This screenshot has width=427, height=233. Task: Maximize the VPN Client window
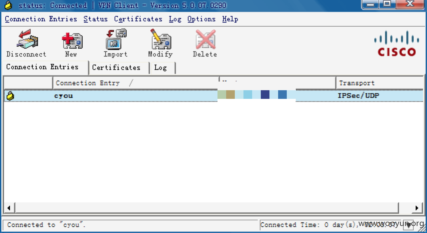tap(387, 4)
